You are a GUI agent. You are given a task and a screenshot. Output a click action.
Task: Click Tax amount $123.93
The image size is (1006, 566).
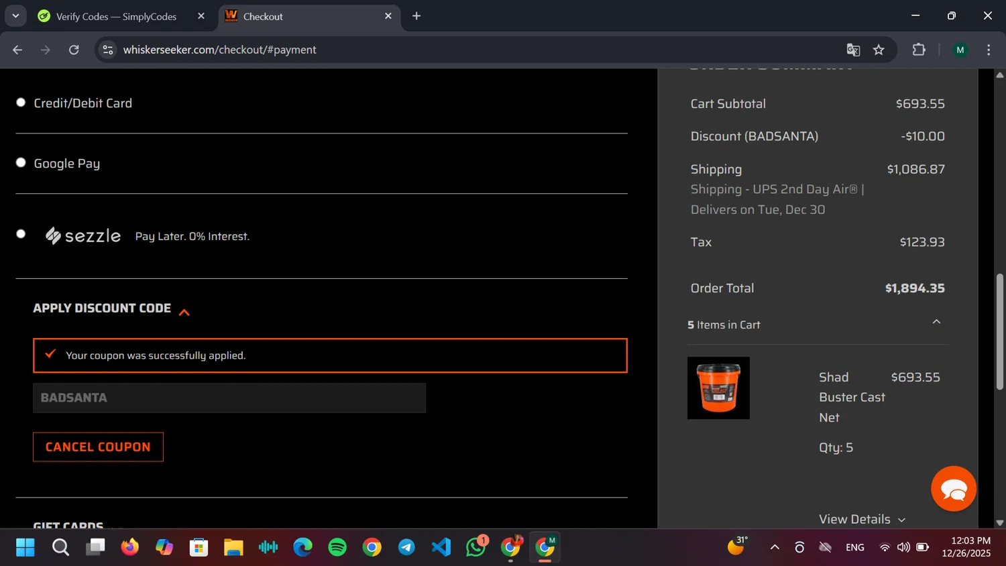[x=922, y=242]
